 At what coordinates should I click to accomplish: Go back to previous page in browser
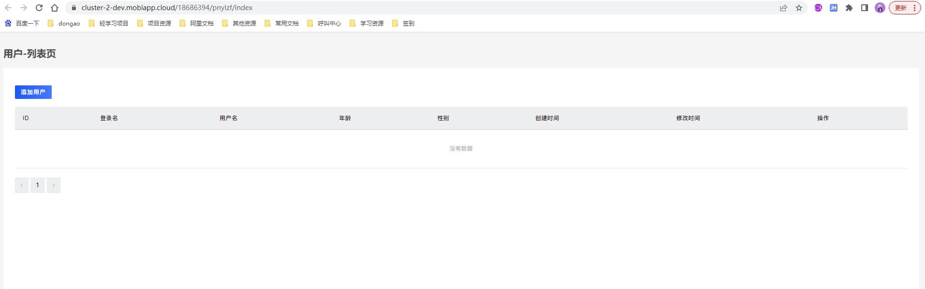click(8, 8)
